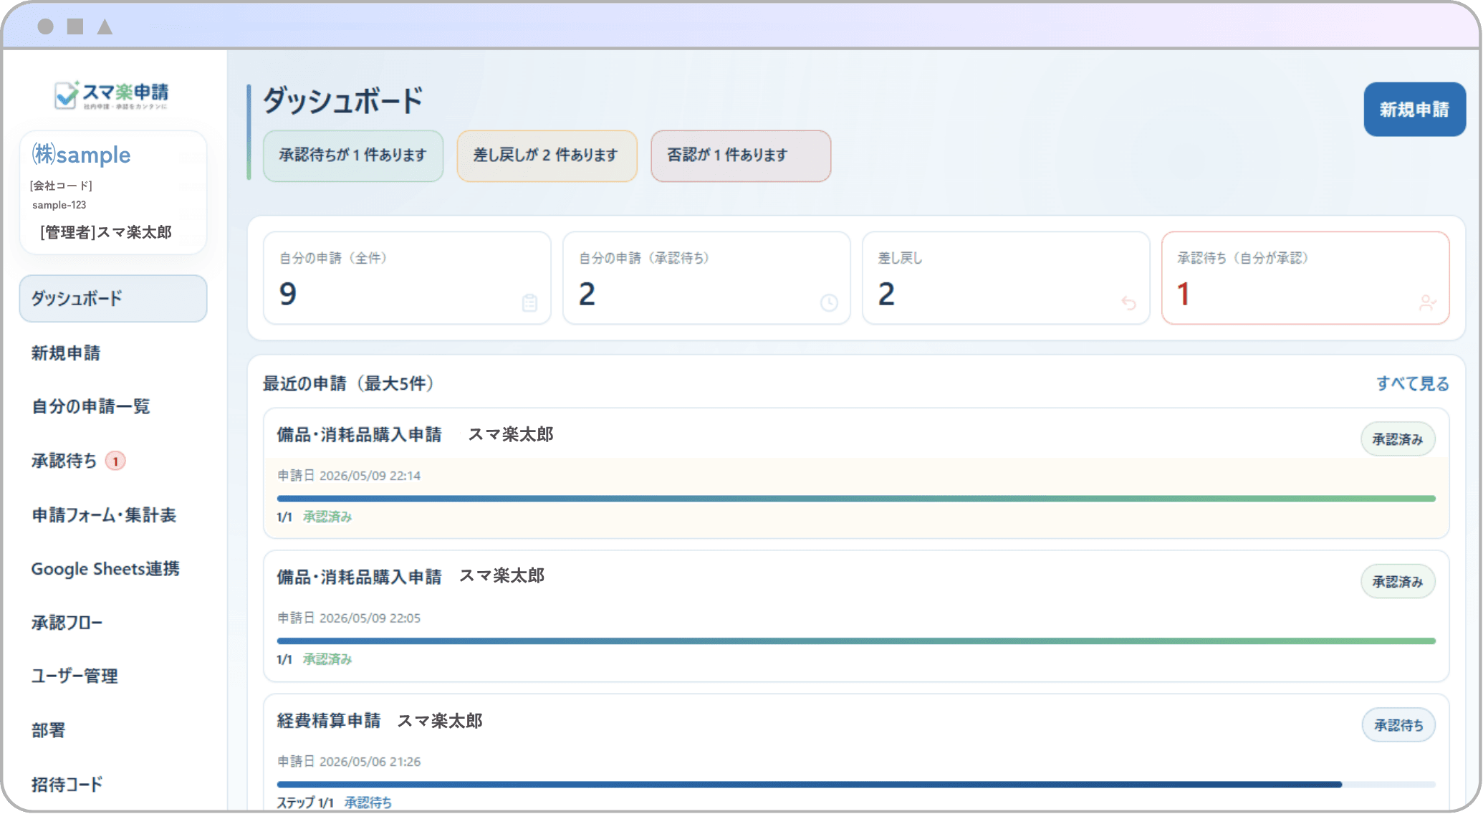Viewport: 1483px width, 814px height.
Task: Click green 承認済み status under 22:05 request
Action: pyautogui.click(x=327, y=659)
